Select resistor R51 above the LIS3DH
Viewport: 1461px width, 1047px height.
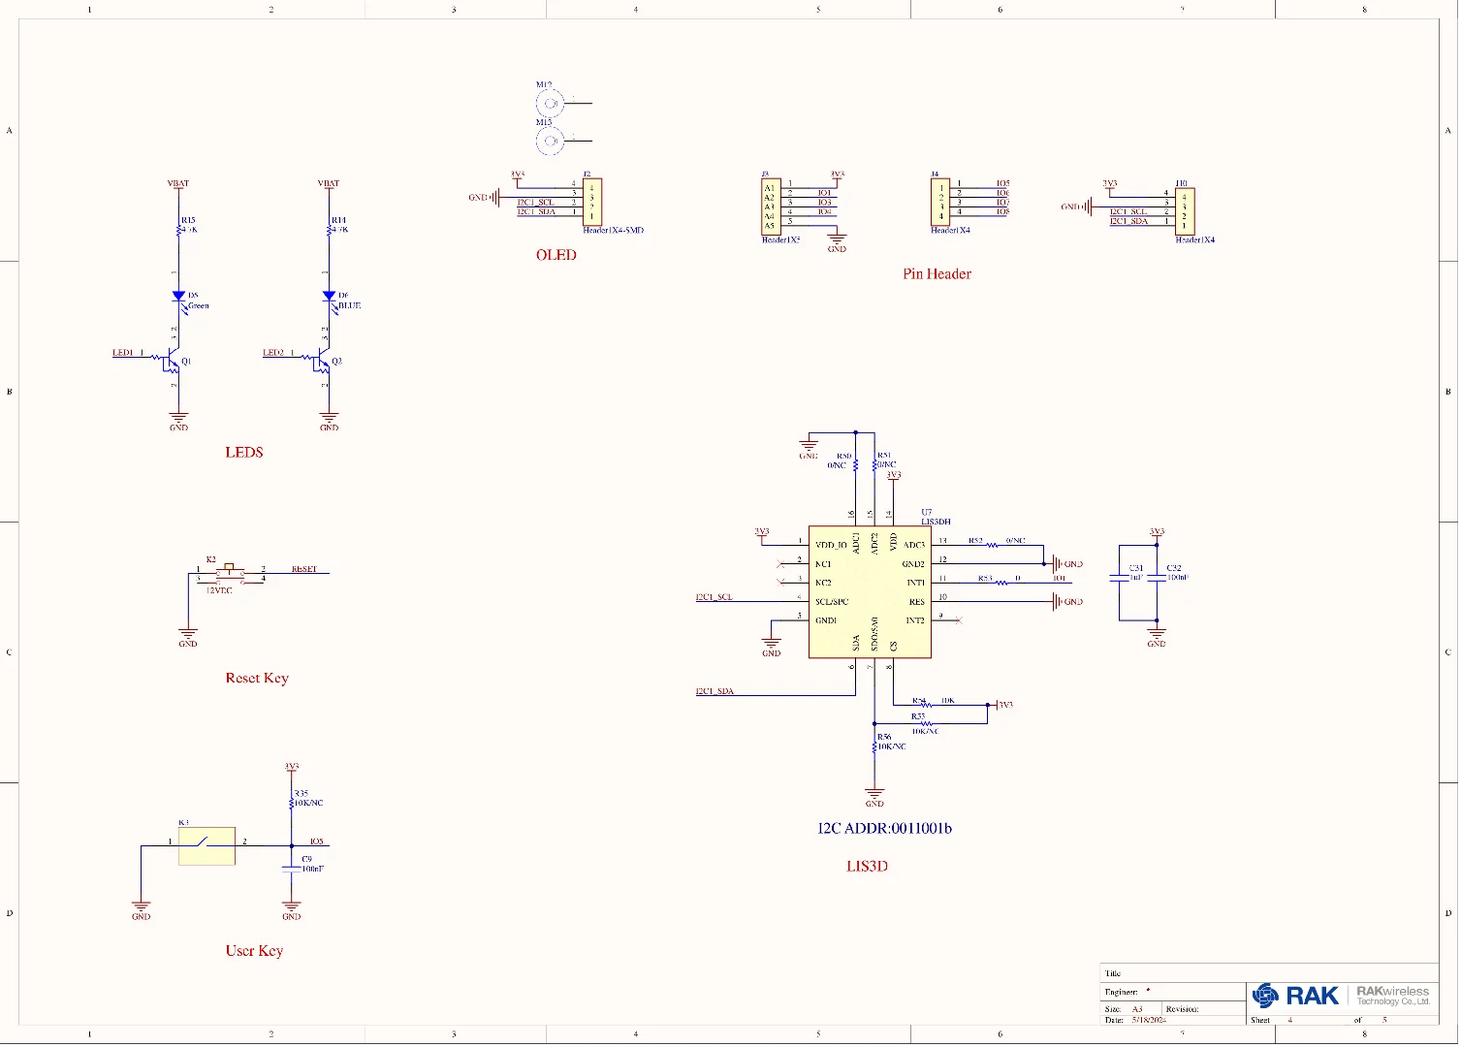(874, 465)
